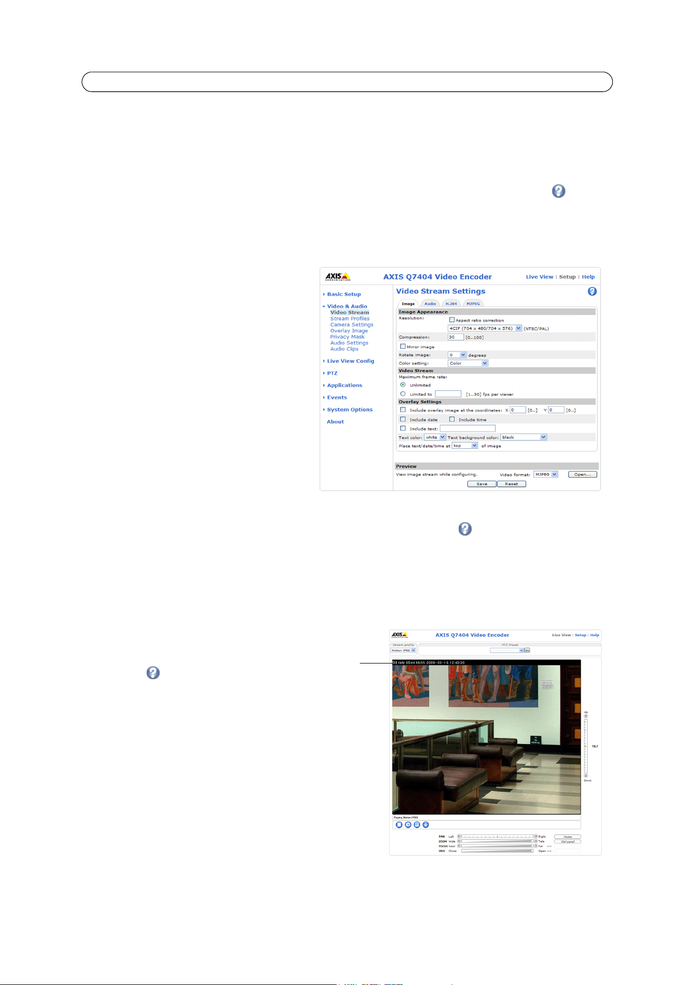Select Unlimited maximum frame rate

[x=403, y=385]
